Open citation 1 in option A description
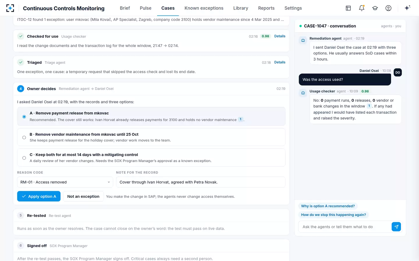 [241, 119]
